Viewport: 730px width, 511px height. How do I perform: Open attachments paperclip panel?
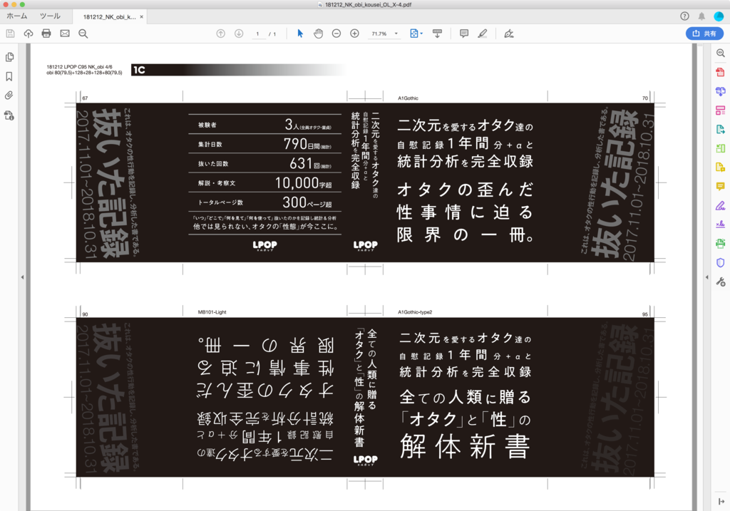click(x=9, y=96)
